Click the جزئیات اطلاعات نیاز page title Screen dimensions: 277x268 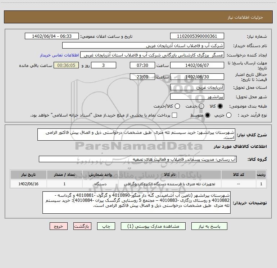pos(245,17)
